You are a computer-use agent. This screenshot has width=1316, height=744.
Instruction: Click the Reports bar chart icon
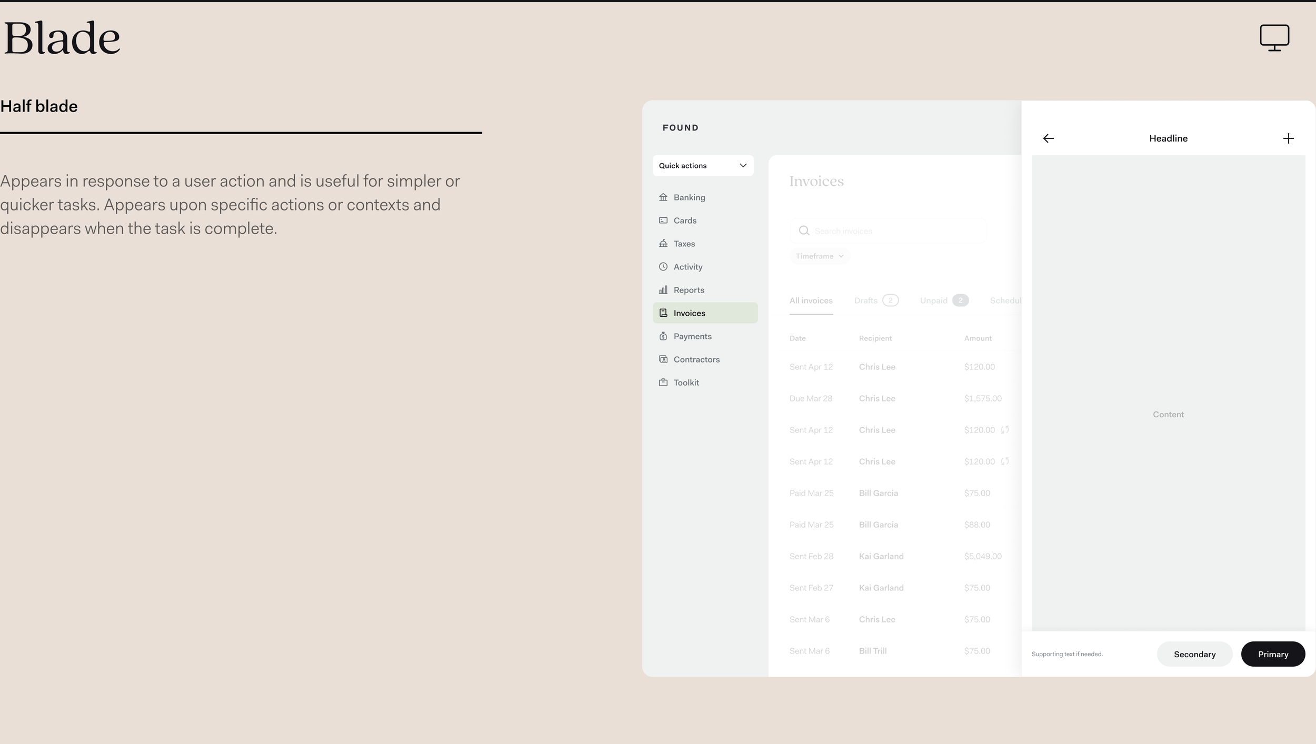click(663, 290)
